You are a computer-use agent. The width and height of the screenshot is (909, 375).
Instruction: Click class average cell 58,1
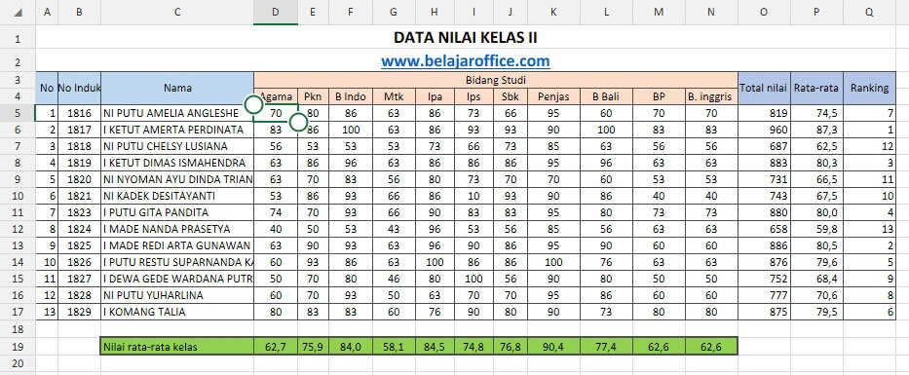tap(394, 347)
